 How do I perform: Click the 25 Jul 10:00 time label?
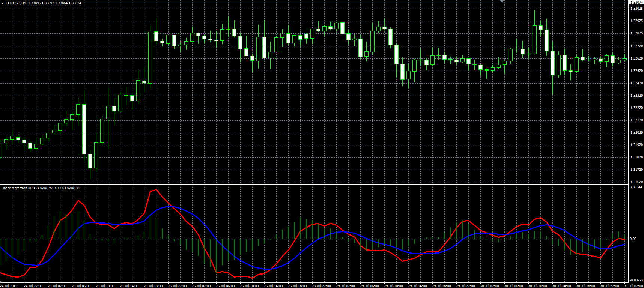(105, 286)
